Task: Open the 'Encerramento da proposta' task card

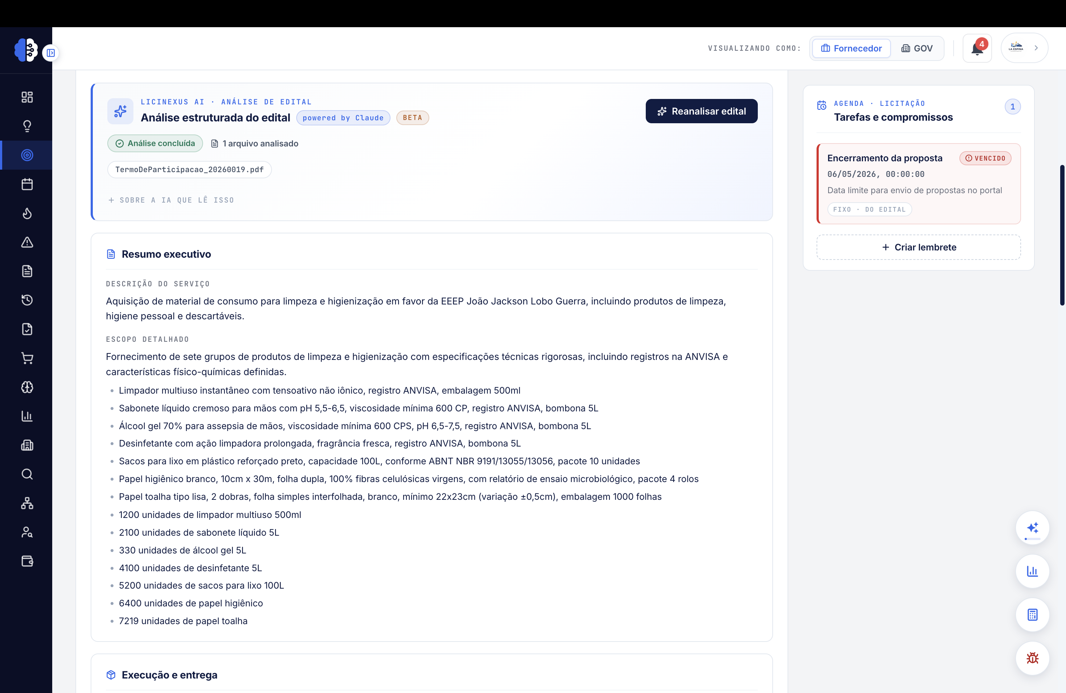Action: click(919, 183)
